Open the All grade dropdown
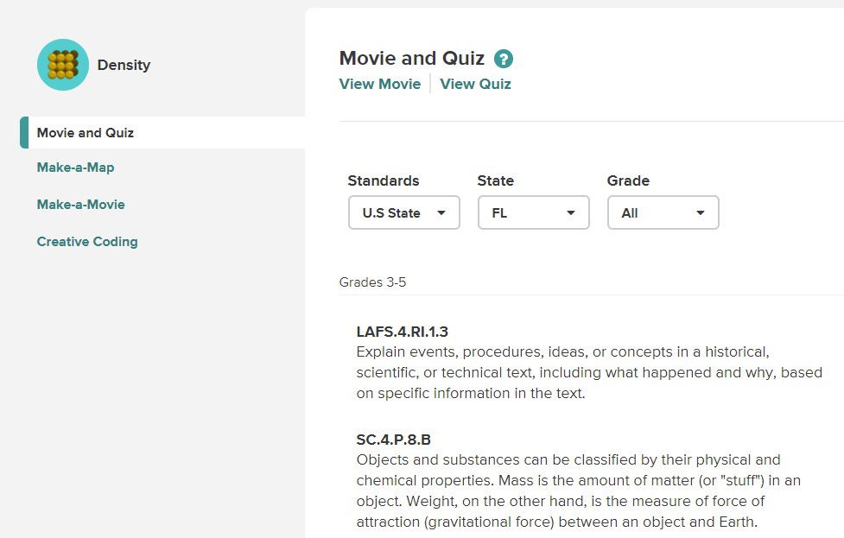This screenshot has width=844, height=538. [x=663, y=212]
